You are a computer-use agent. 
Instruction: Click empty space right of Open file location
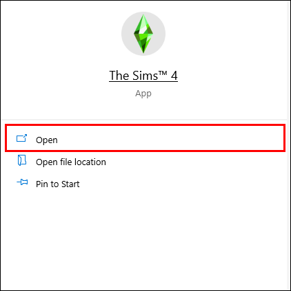point(195,162)
